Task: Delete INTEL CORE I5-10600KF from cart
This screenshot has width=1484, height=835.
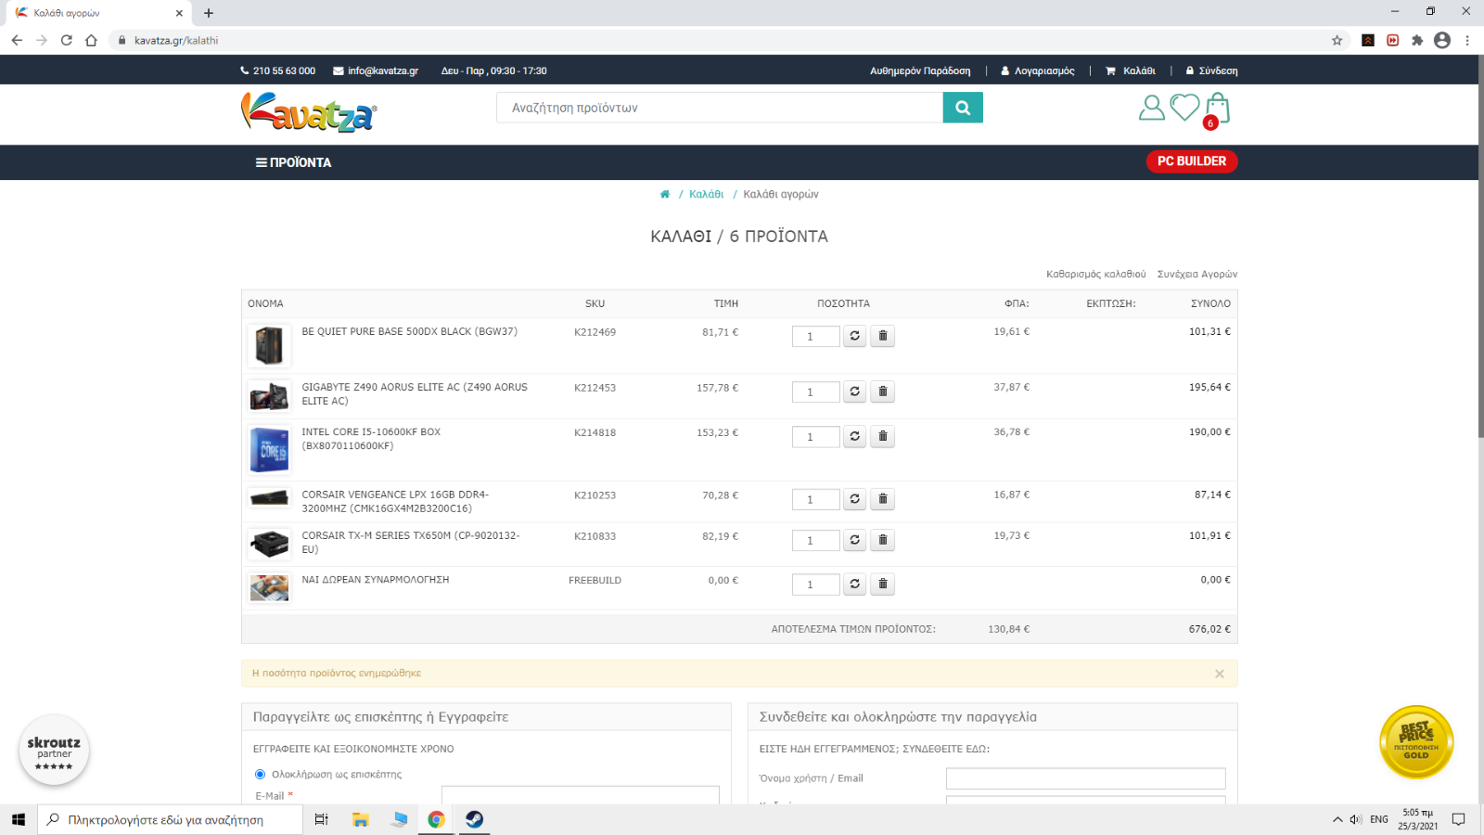Action: 883,436
